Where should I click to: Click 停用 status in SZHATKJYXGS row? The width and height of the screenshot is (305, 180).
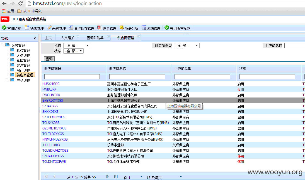pos(241,156)
